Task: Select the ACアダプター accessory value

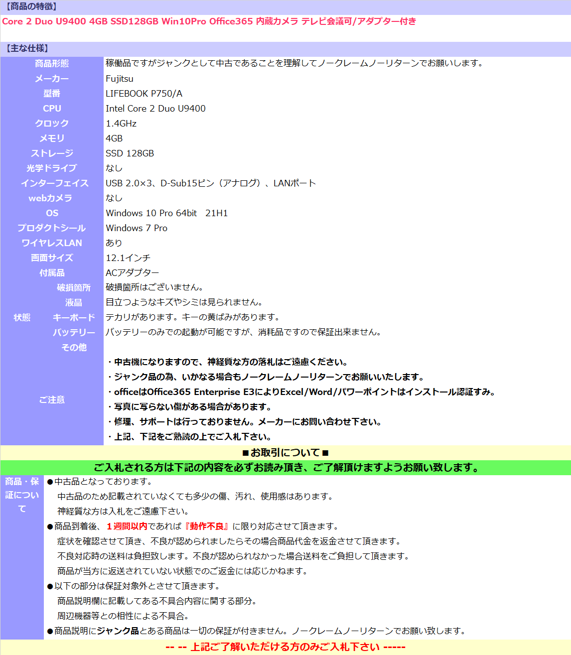Action: click(133, 273)
